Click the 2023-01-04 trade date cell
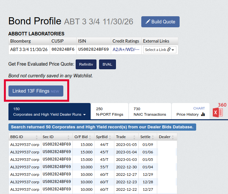228x194 pixels. (126, 152)
